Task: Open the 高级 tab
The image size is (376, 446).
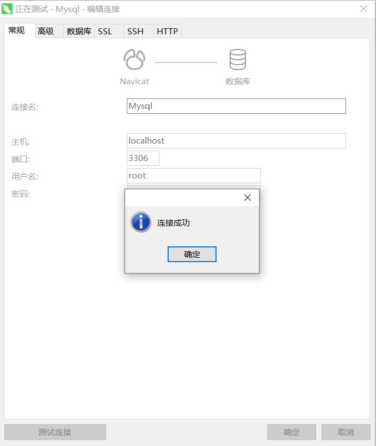Action: click(x=49, y=31)
